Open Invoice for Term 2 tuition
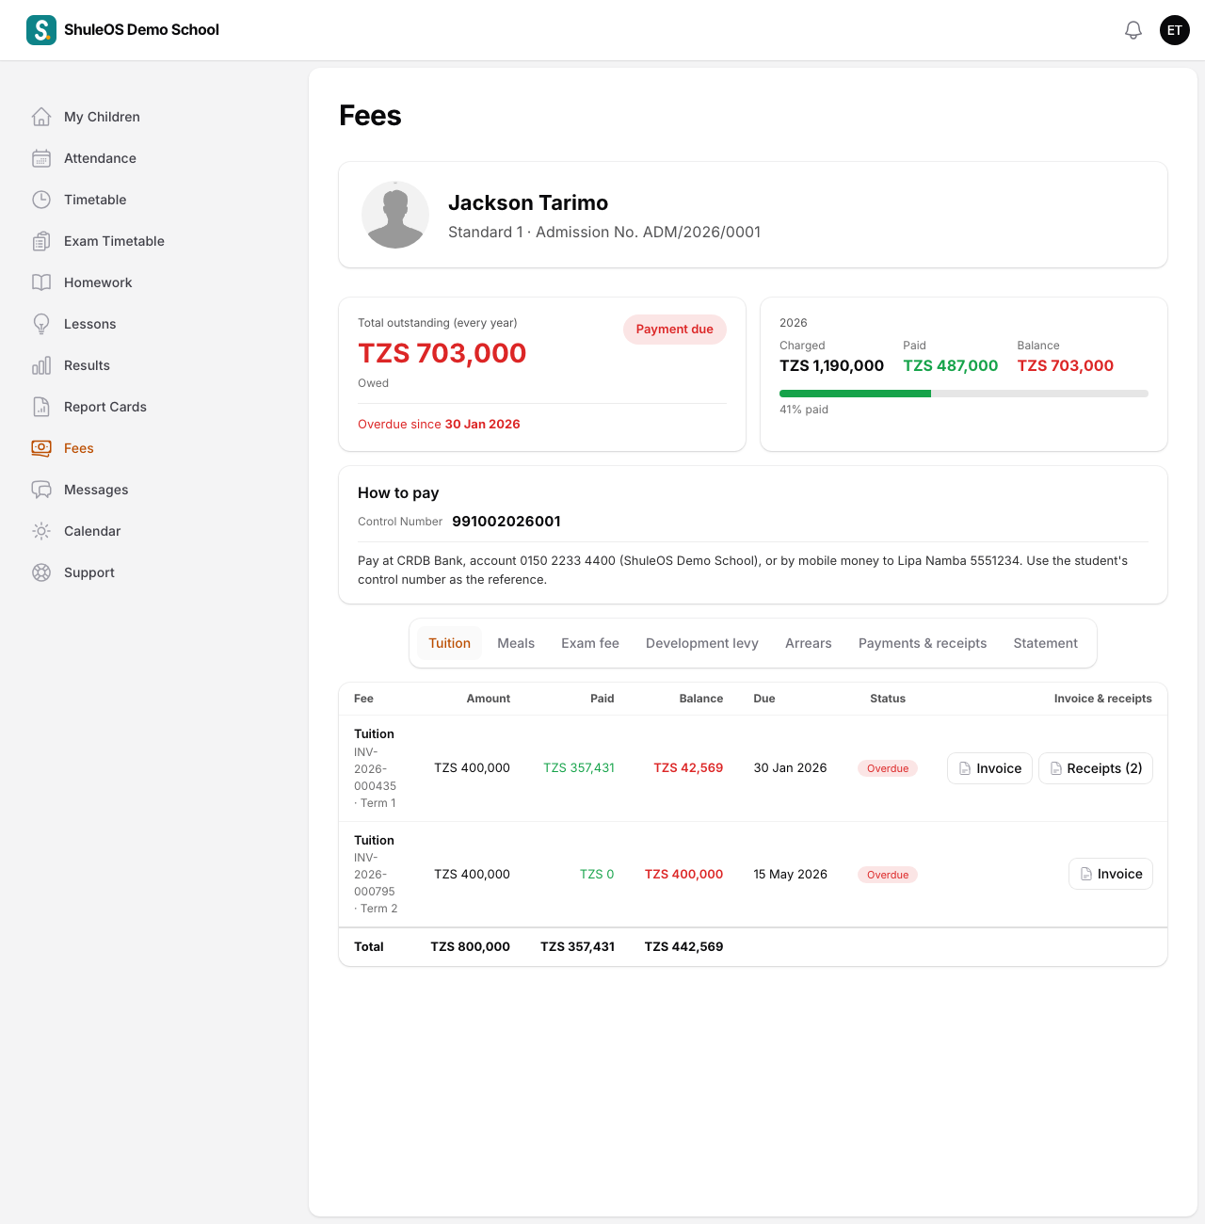The width and height of the screenshot is (1205, 1224). pyautogui.click(x=1111, y=874)
